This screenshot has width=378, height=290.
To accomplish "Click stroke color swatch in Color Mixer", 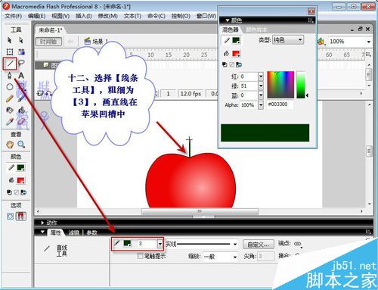I will (x=236, y=40).
